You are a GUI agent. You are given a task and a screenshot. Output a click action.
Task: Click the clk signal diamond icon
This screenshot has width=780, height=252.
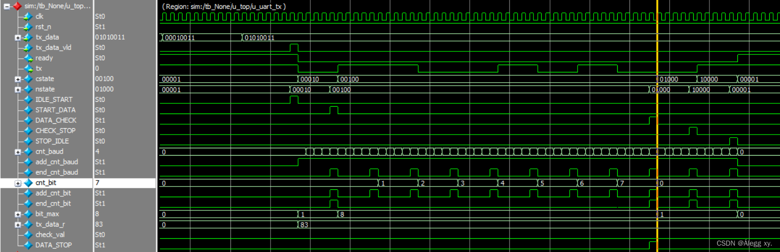click(28, 17)
